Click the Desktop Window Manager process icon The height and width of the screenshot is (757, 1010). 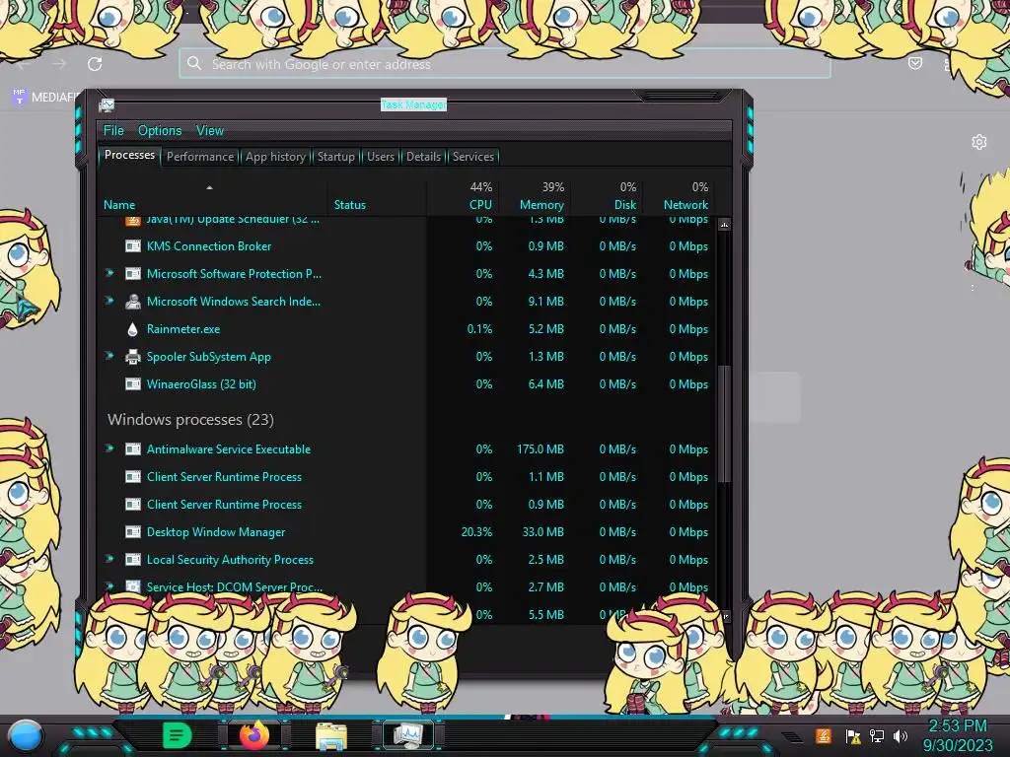coord(133,532)
